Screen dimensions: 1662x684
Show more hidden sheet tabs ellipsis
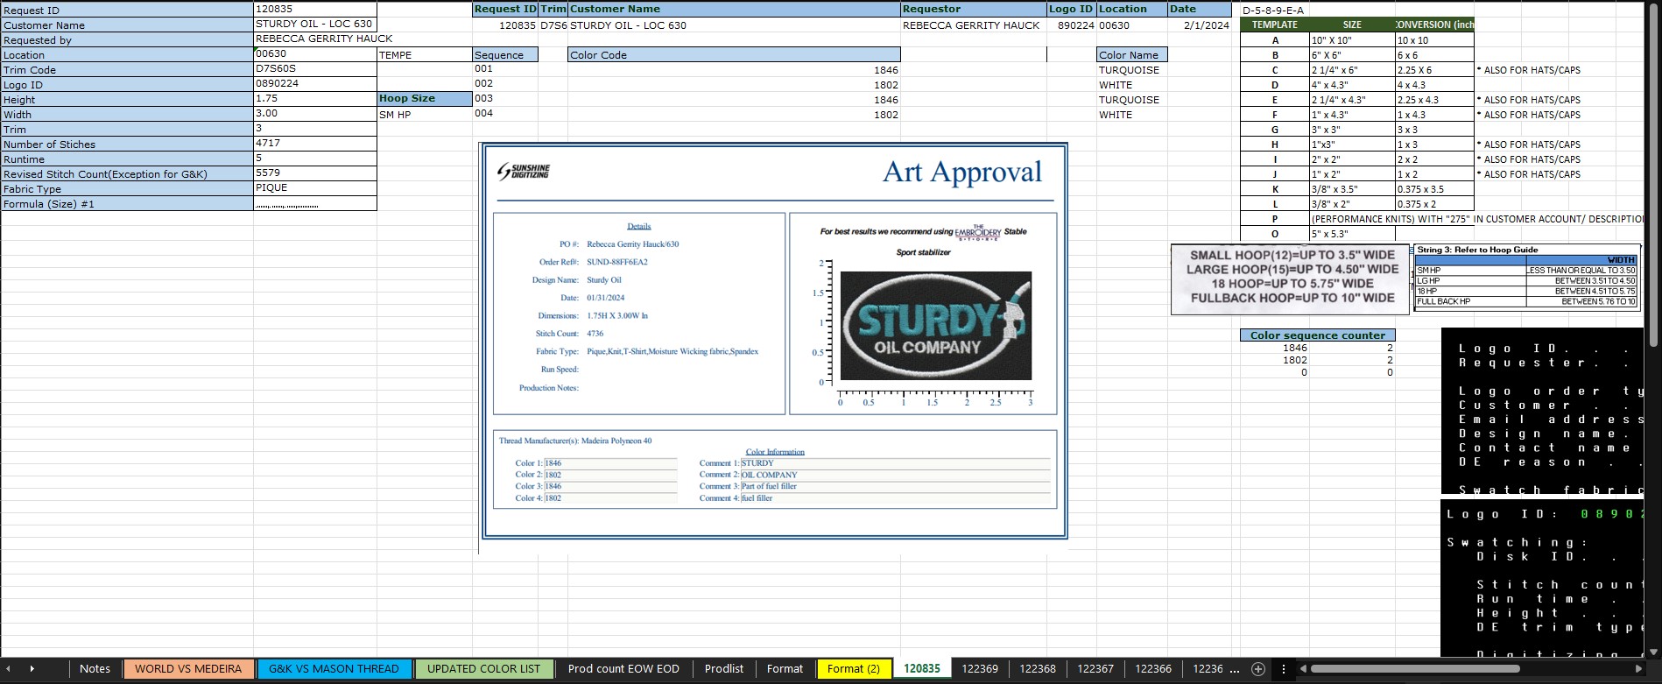(x=1235, y=669)
